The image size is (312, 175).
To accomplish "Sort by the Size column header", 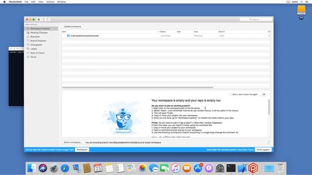I will pyautogui.click(x=179, y=32).
